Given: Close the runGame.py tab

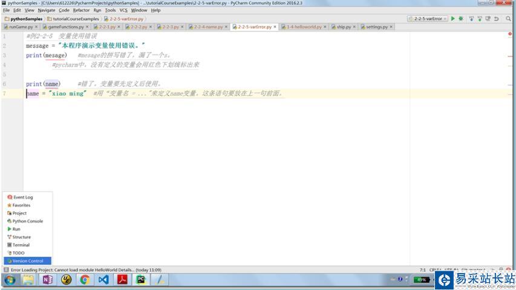Looking at the screenshot, I should point(36,27).
